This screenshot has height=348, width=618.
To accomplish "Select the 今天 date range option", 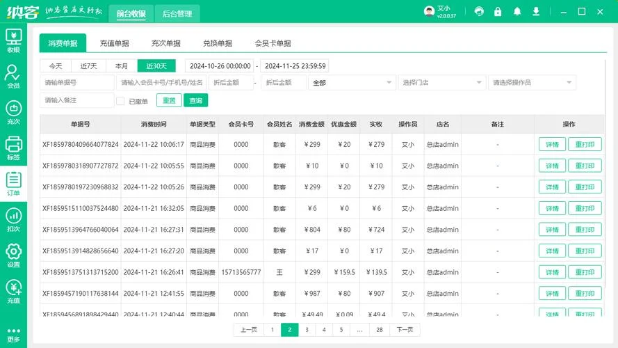I will pos(56,66).
